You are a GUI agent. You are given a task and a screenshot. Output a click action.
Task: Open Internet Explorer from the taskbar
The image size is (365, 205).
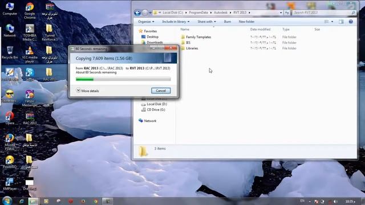(22, 201)
